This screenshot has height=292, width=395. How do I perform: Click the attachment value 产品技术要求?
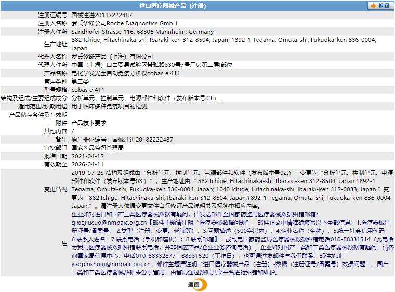pos(89,123)
